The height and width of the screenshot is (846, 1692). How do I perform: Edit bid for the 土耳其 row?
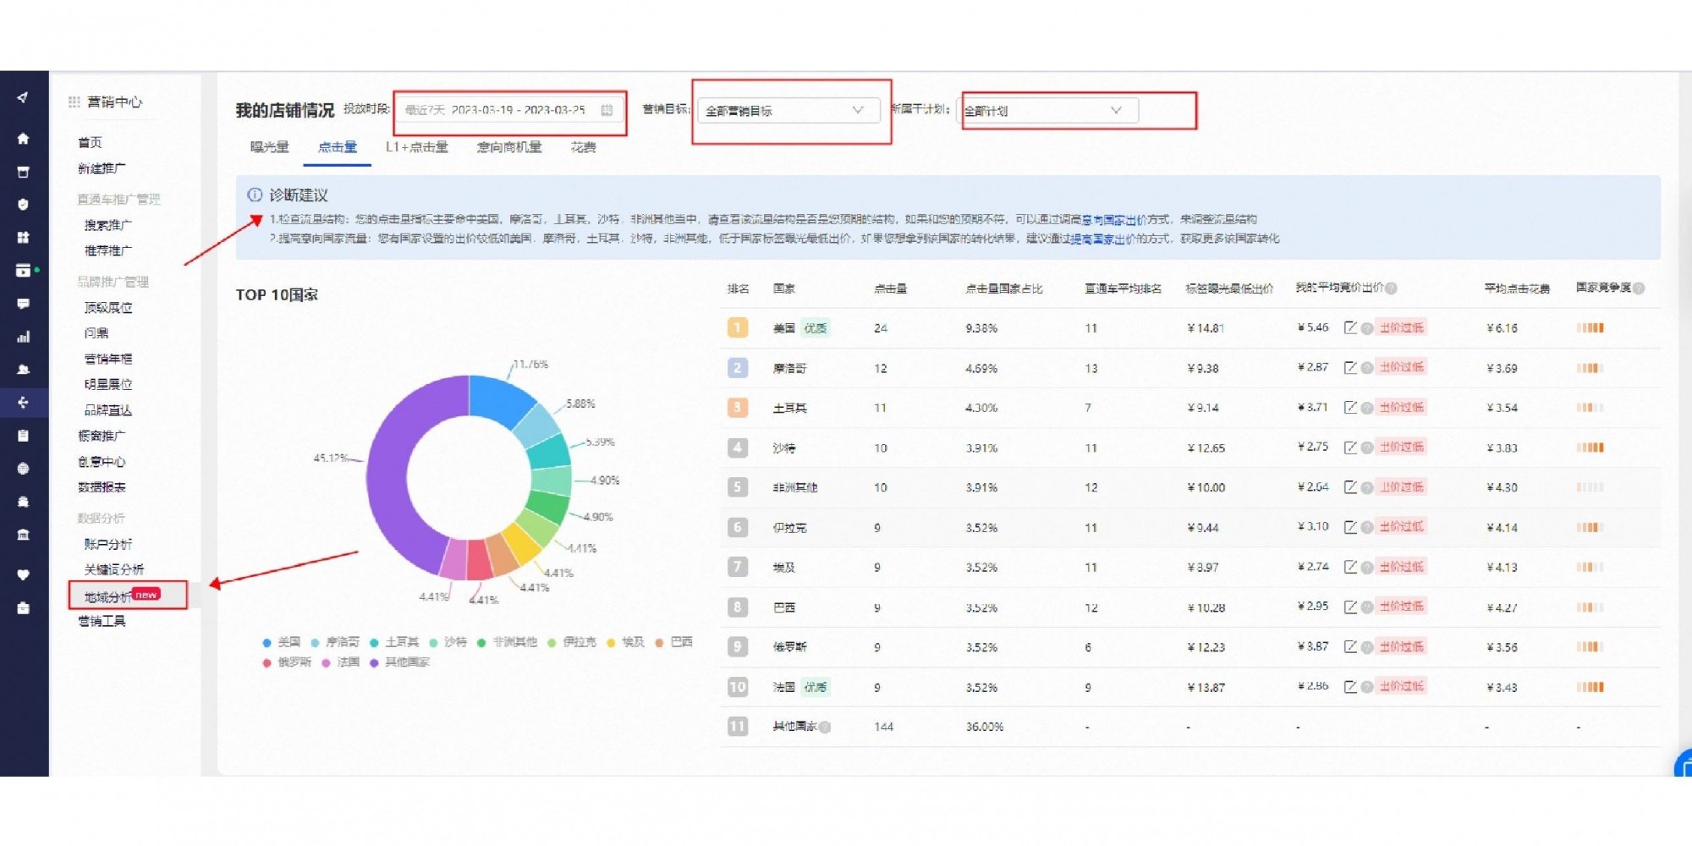coord(1350,407)
